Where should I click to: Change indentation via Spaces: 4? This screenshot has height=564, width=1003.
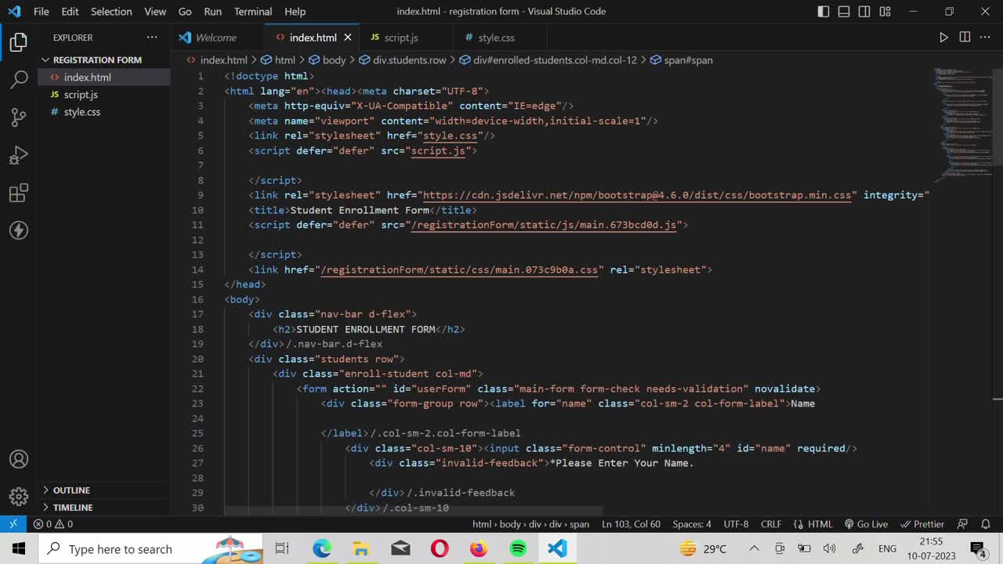[692, 524]
